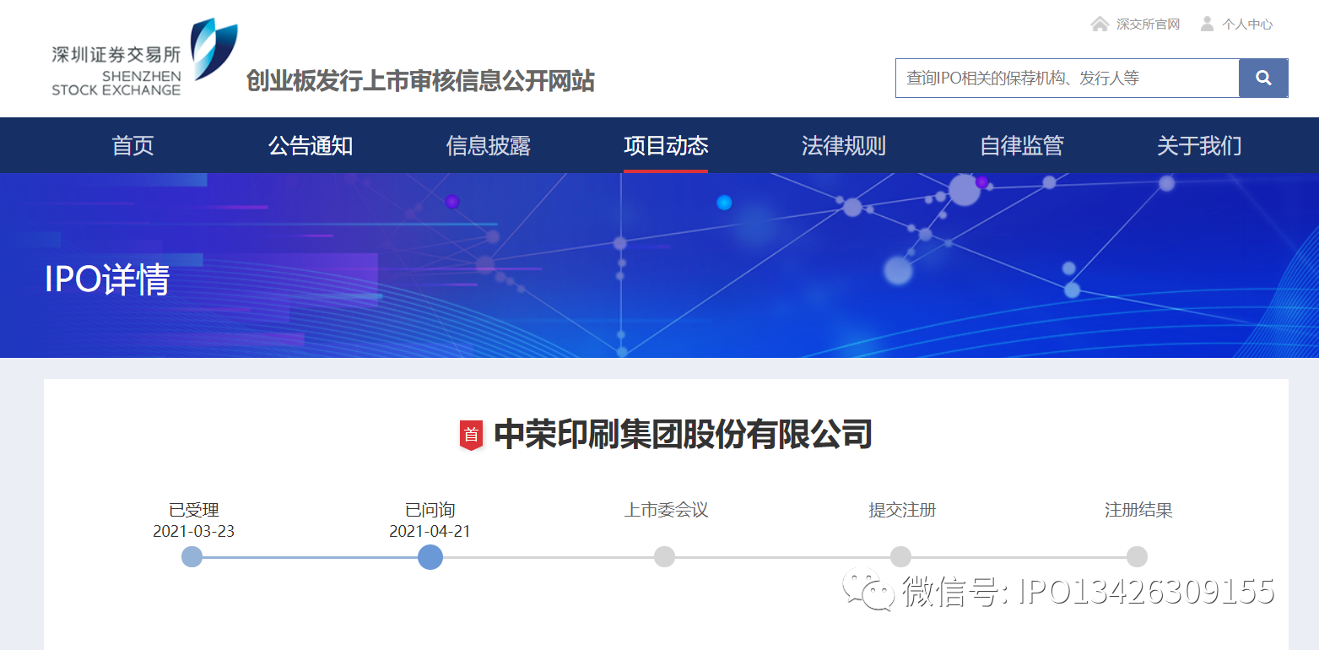Screen dimensions: 1319x650
Task: Click the 提交注册 timeline dot
Action: pos(901,557)
